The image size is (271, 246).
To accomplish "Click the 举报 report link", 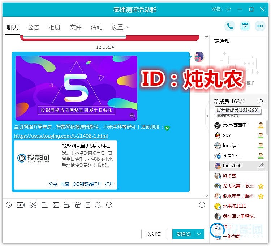I will point(216,9).
